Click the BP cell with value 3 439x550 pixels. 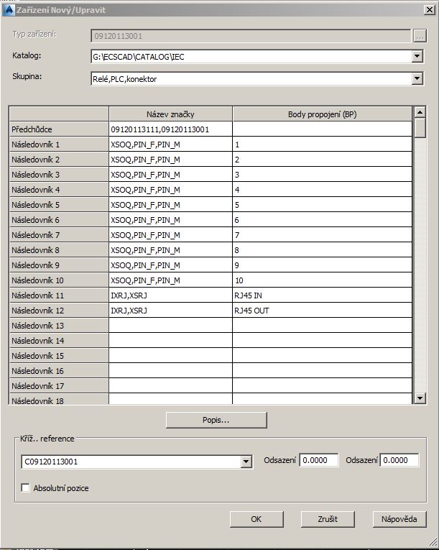pos(322,174)
